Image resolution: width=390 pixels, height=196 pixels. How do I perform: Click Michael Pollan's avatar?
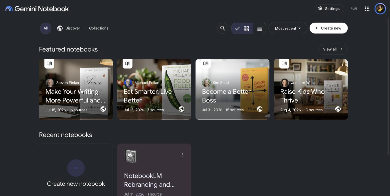128,83
